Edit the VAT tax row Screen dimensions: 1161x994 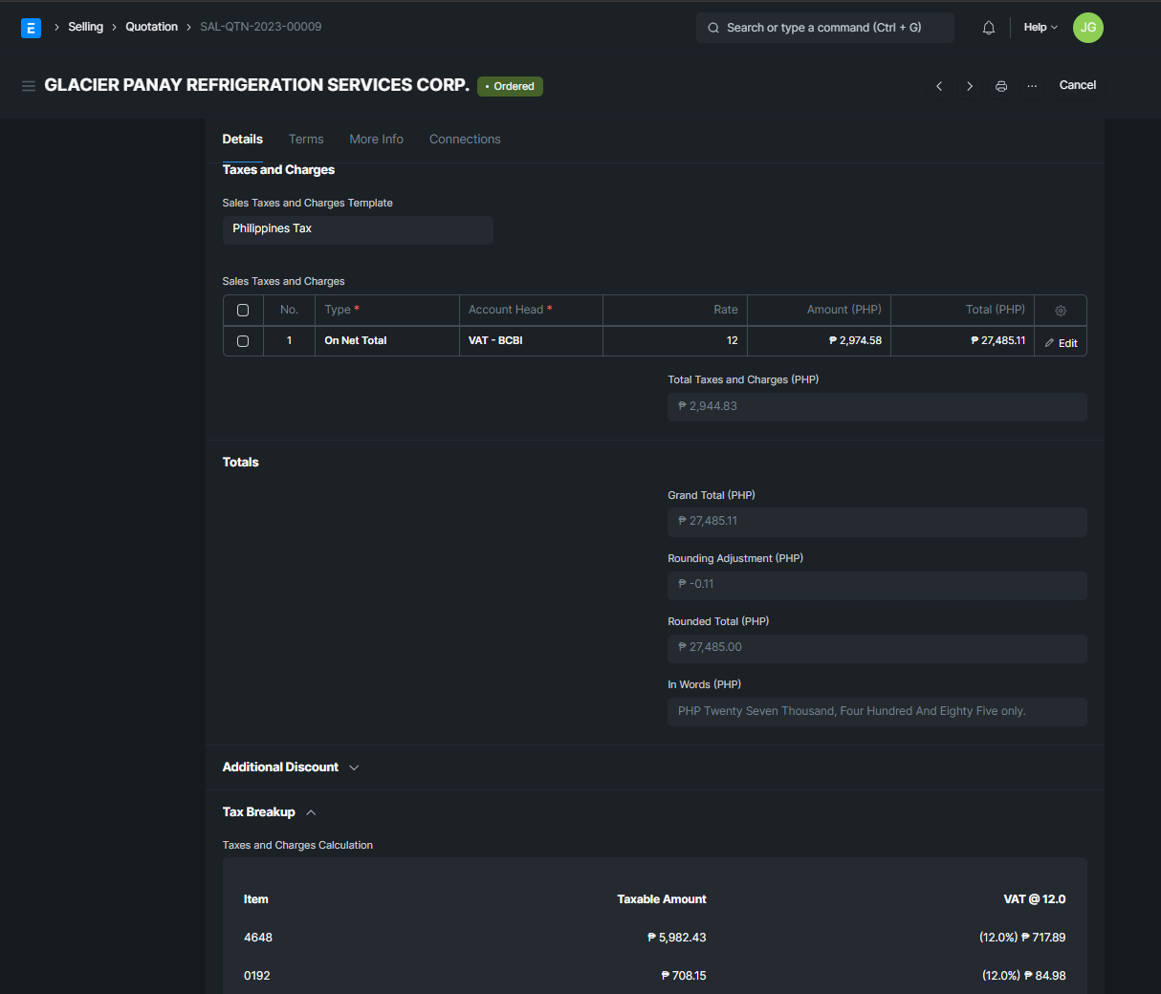coord(1061,343)
